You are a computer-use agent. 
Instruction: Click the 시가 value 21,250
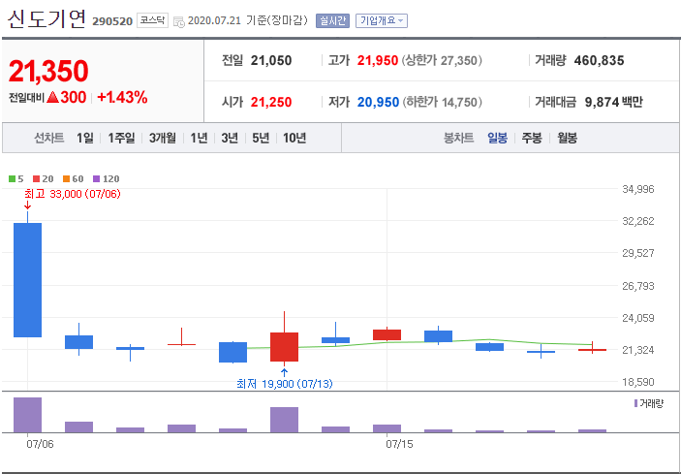[271, 103]
